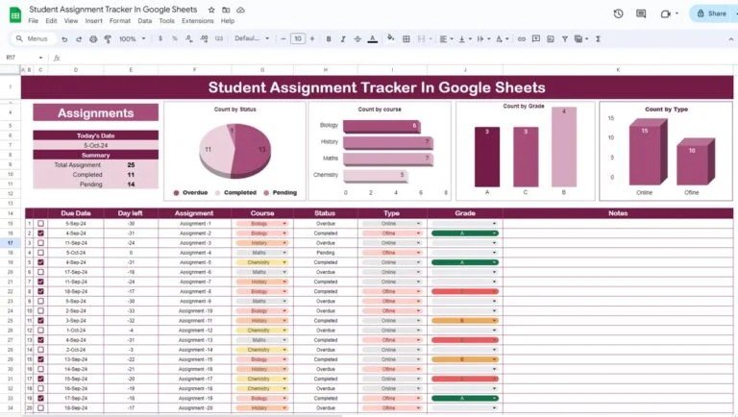This screenshot has width=738, height=417.
Task: Tick the checkbox for Assignment-6 row
Action: pos(41,272)
